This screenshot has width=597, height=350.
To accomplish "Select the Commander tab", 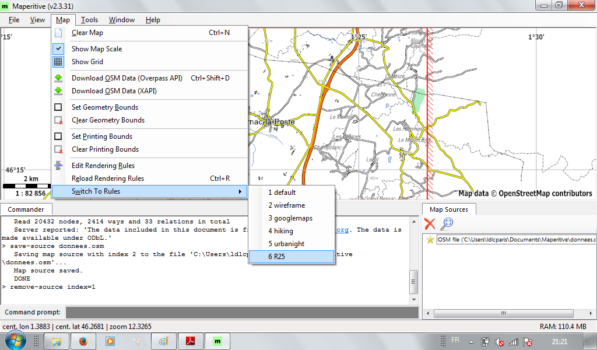I will tap(26, 209).
